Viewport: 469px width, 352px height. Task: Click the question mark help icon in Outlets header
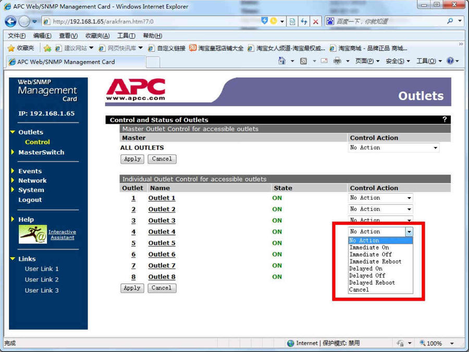coord(445,119)
